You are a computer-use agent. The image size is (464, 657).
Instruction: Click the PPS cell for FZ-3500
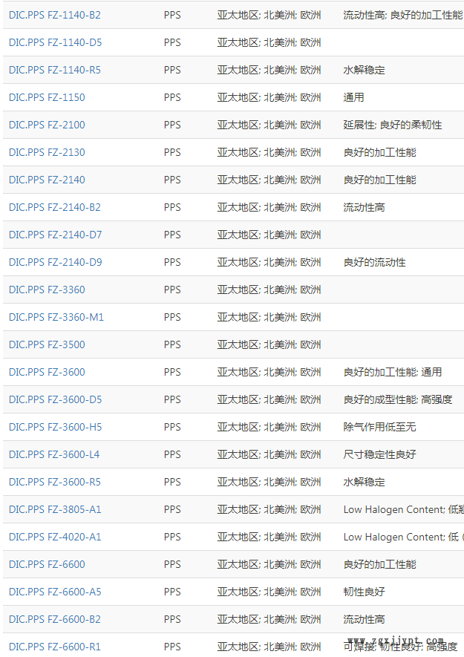click(x=172, y=344)
